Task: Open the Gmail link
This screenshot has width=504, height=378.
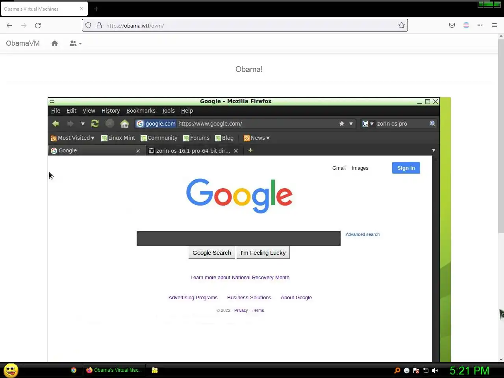Action: click(339, 168)
